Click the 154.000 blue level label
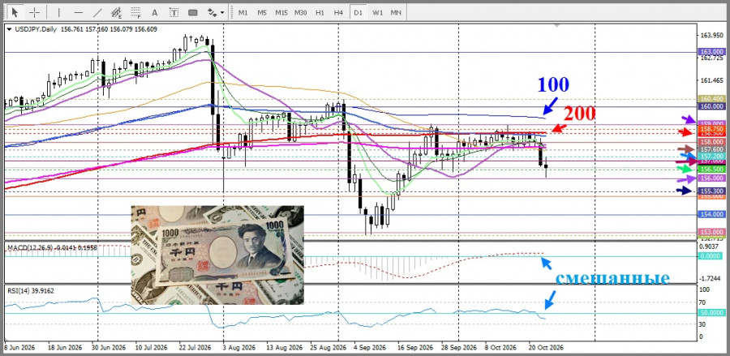The height and width of the screenshot is (356, 730). [711, 213]
